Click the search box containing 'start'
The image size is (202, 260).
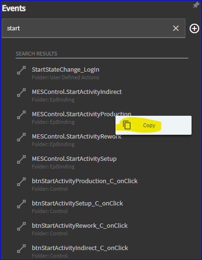[x=94, y=28]
